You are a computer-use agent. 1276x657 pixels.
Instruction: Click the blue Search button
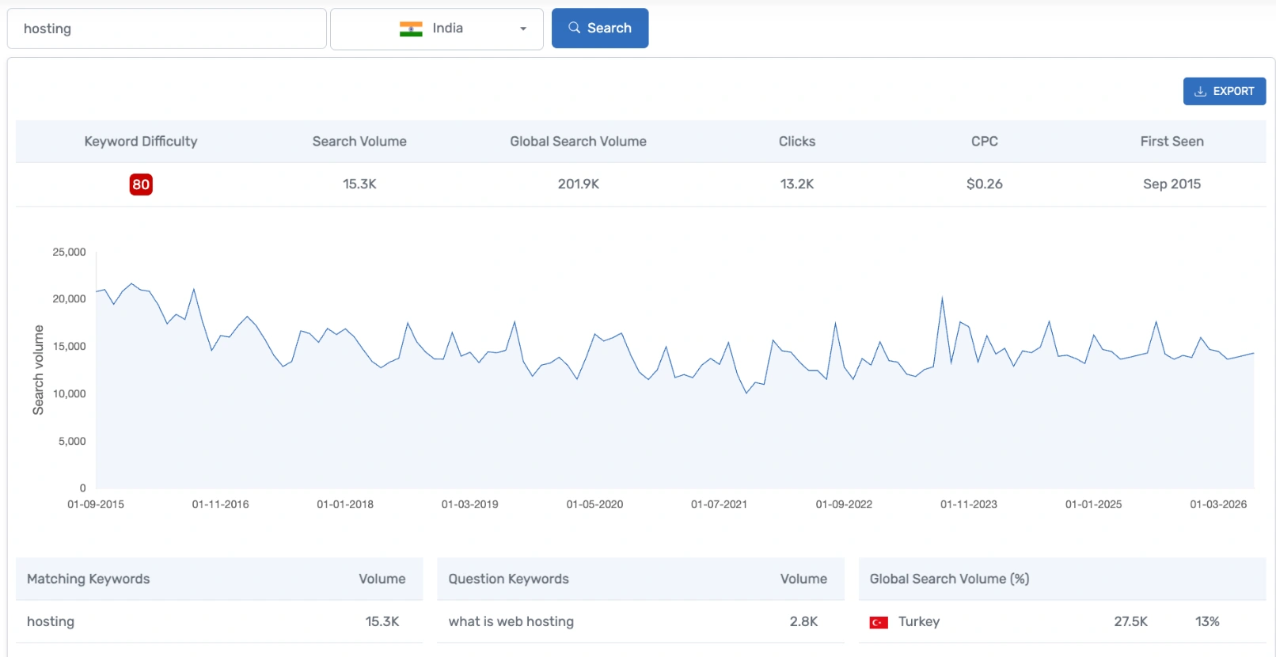coord(600,28)
